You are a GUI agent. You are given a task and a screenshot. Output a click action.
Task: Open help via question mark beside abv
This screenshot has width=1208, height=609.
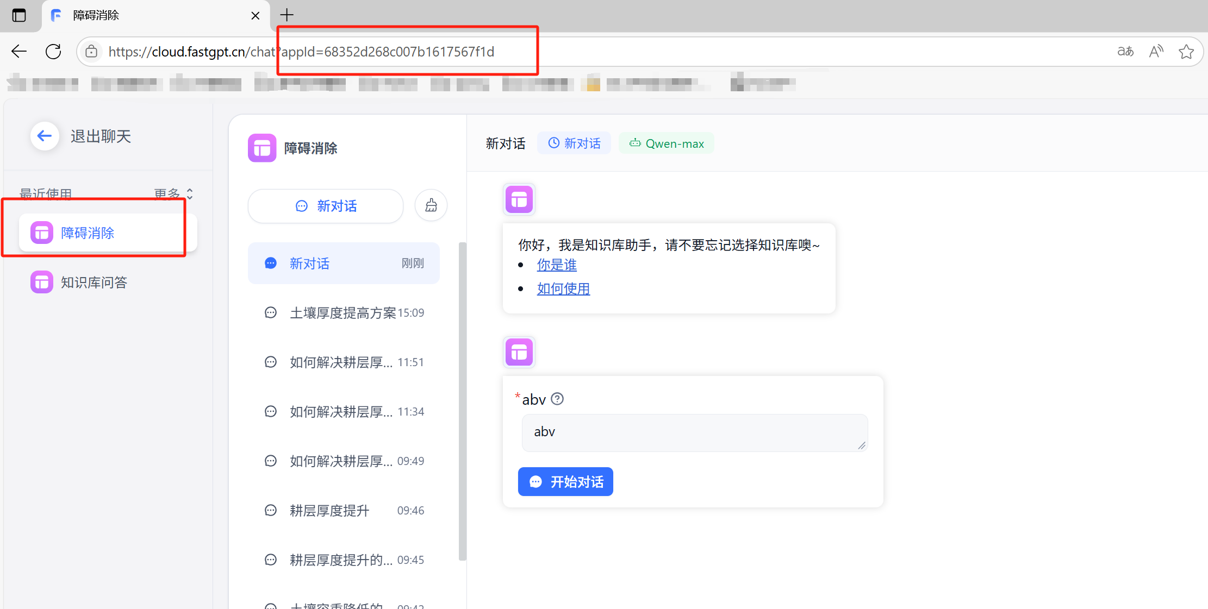[557, 399]
